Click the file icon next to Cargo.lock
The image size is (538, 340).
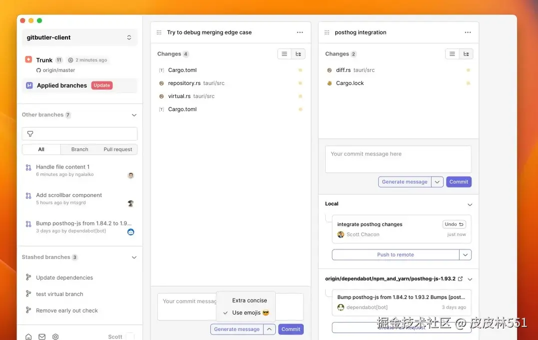pyautogui.click(x=329, y=83)
